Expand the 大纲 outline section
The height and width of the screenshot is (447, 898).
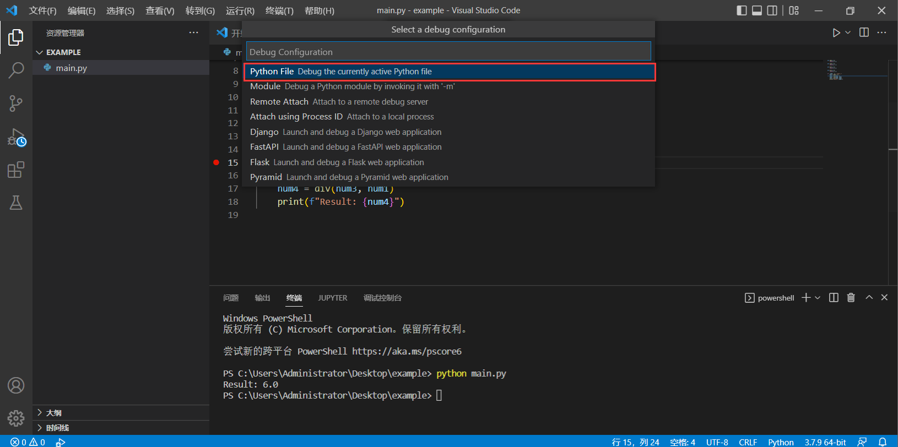53,413
